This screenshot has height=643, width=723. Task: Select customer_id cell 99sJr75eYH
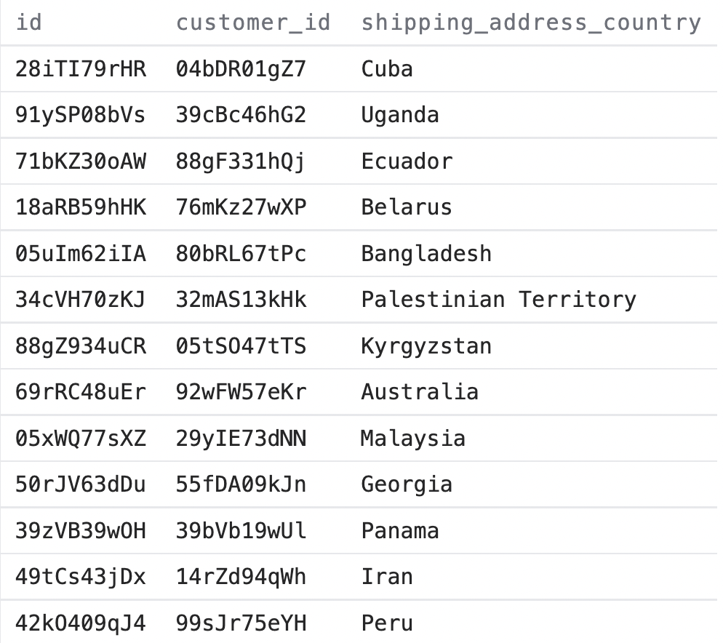click(241, 623)
